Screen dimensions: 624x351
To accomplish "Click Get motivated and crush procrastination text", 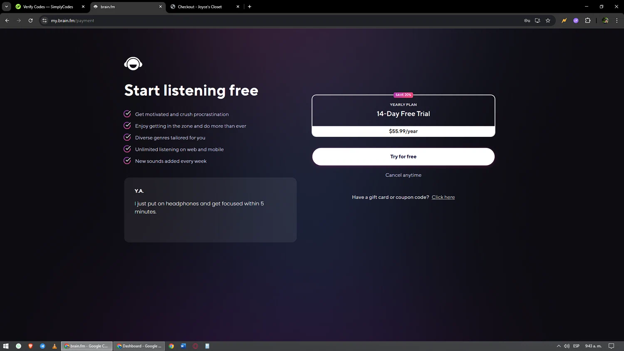I will pos(182,114).
